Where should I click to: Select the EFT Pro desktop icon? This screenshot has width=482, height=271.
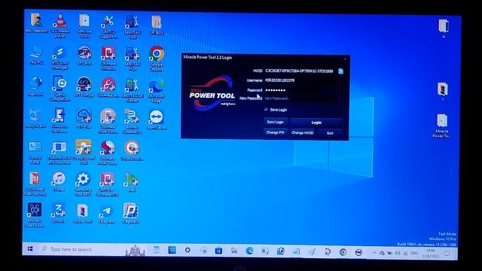(x=84, y=56)
